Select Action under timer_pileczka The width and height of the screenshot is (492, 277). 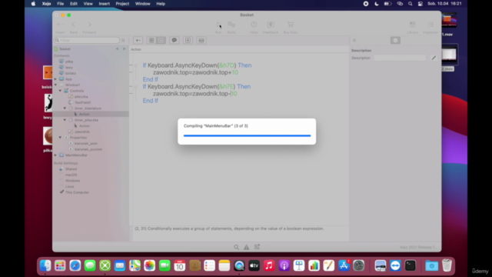(x=84, y=126)
